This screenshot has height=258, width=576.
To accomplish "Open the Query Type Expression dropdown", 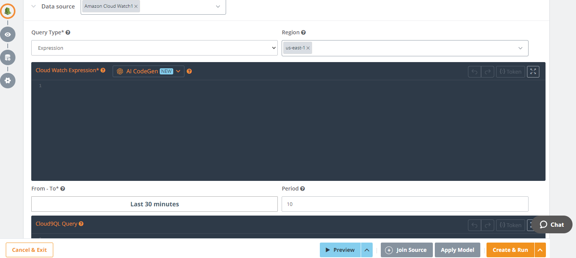I will [x=154, y=48].
